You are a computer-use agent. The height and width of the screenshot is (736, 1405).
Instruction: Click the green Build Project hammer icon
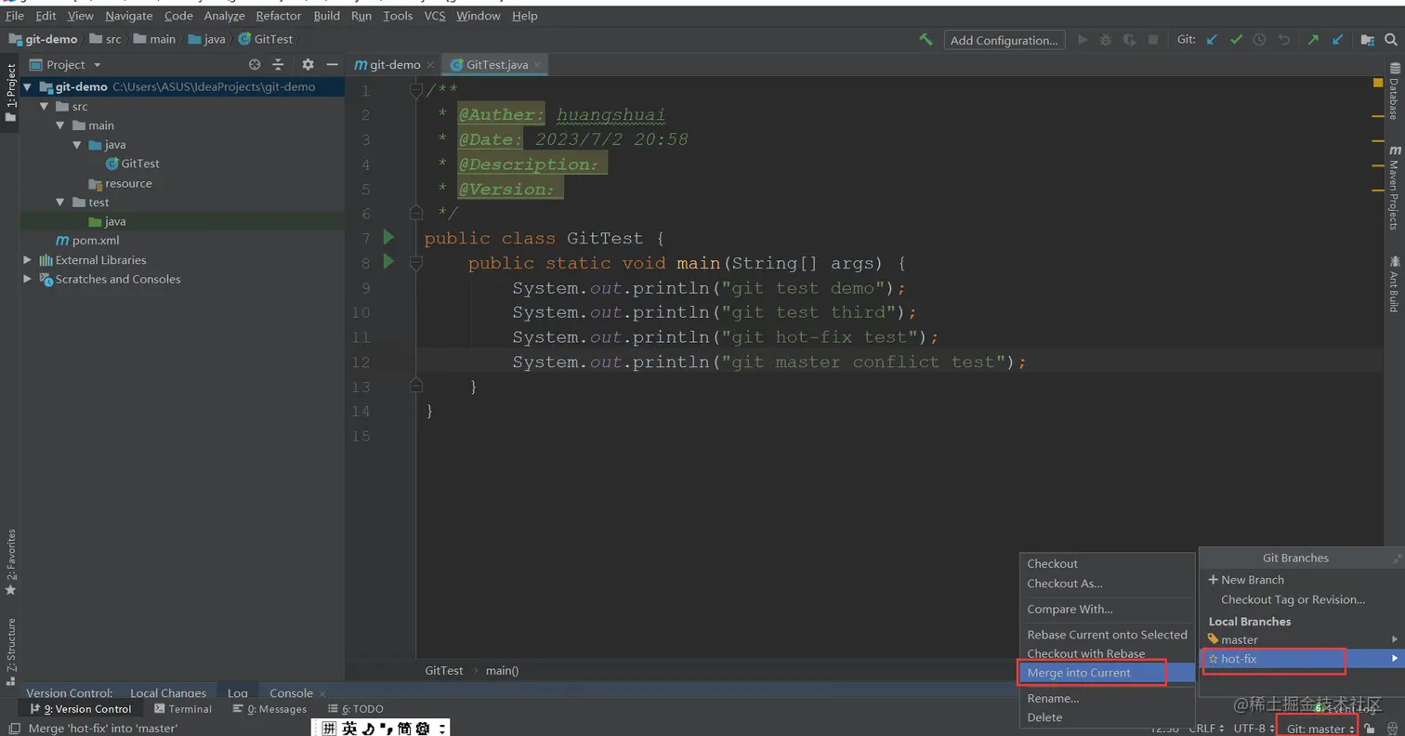pyautogui.click(x=926, y=40)
